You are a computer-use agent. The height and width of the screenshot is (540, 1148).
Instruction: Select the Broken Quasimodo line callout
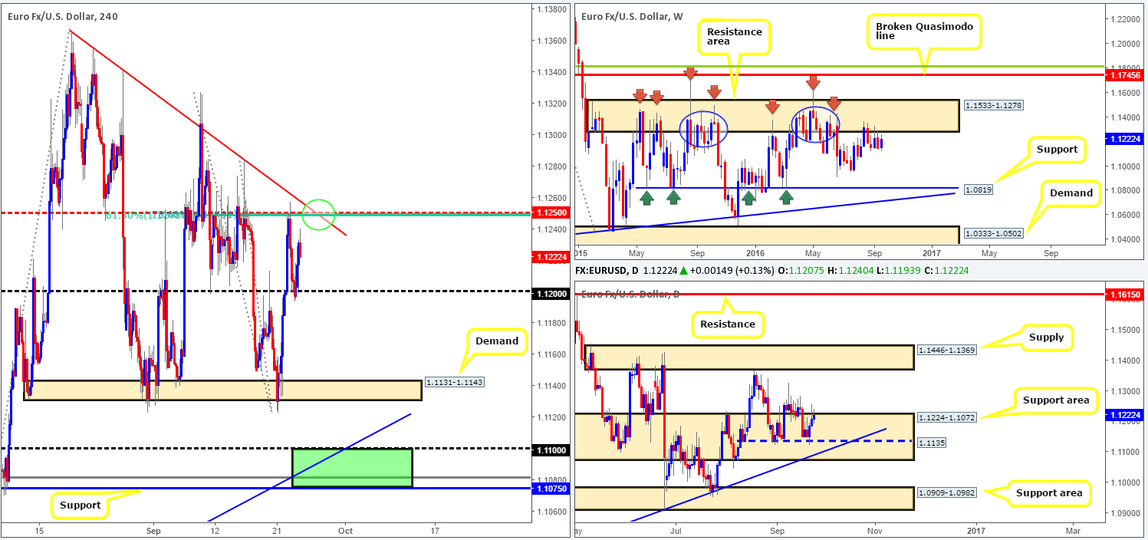click(x=925, y=31)
